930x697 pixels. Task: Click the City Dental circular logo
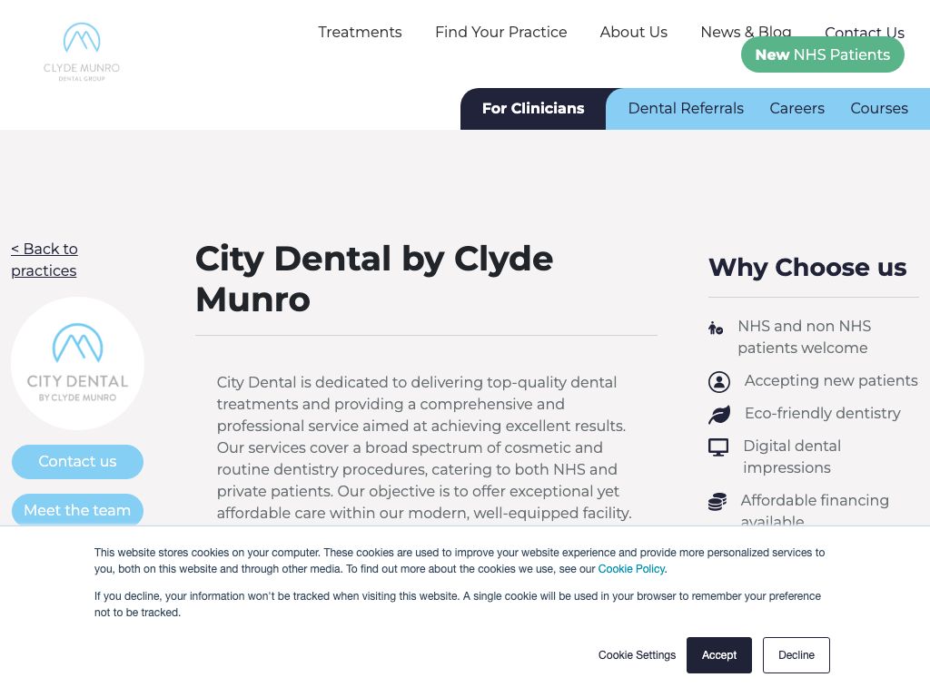[78, 363]
